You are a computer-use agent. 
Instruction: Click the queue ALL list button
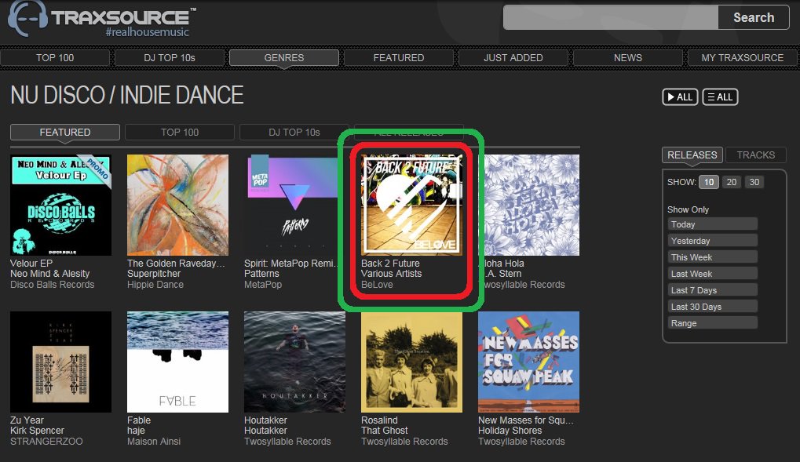pyautogui.click(x=720, y=97)
